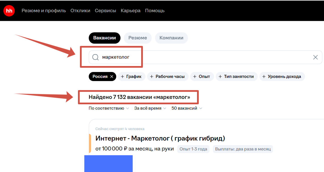Viewport: 324px width, 172px height.
Task: Click the magnifier search icon
Action: tap(96, 57)
